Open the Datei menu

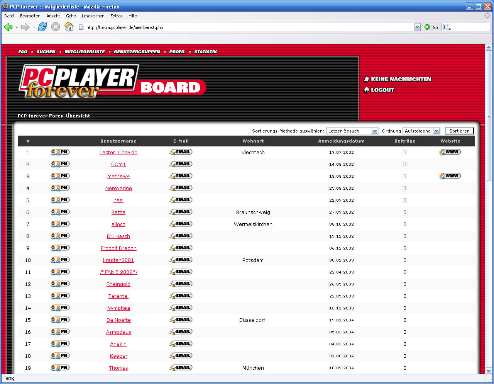pyautogui.click(x=9, y=16)
